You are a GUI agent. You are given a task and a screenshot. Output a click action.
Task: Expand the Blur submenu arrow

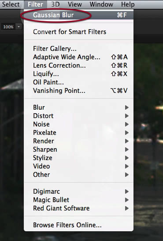[127, 107]
